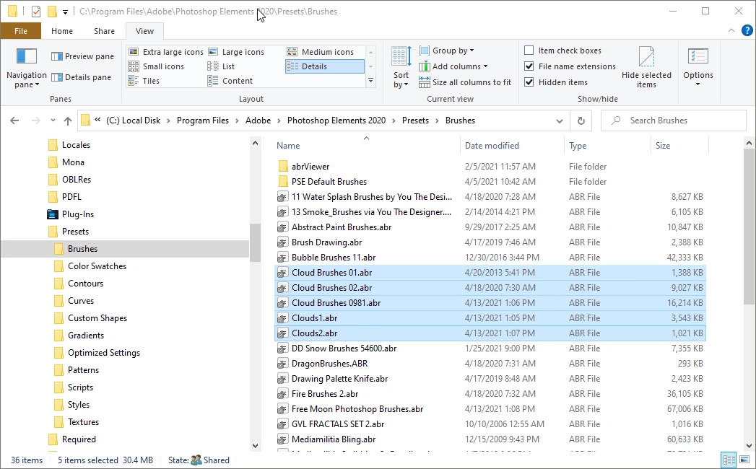
Task: Click the abrViewer folder icon
Action: tap(283, 167)
